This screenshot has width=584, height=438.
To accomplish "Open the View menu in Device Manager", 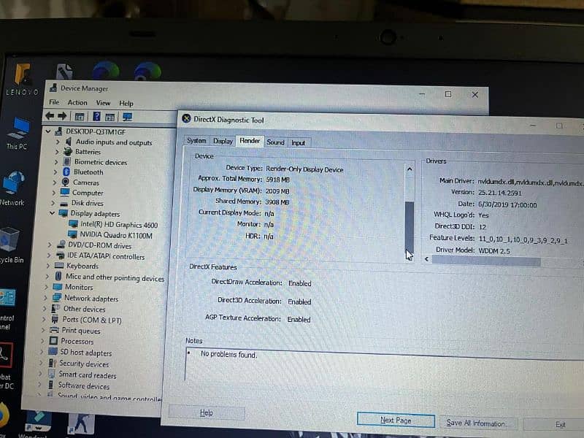I will click(x=103, y=103).
